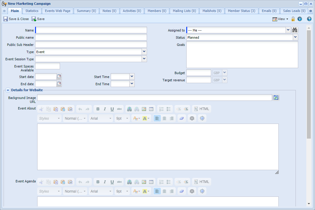Open the View menu in the toolbar
The height and width of the screenshot is (210, 315).
280,19
